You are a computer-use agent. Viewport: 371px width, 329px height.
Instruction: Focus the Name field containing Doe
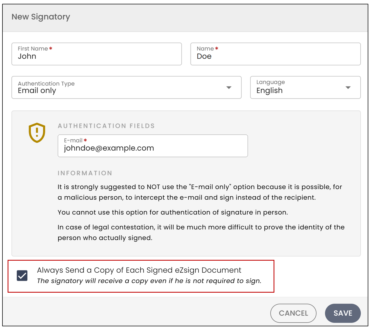pos(275,54)
